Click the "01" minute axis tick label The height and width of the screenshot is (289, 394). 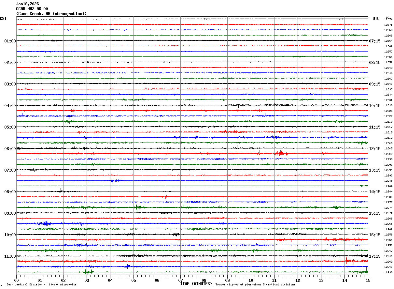click(40, 280)
